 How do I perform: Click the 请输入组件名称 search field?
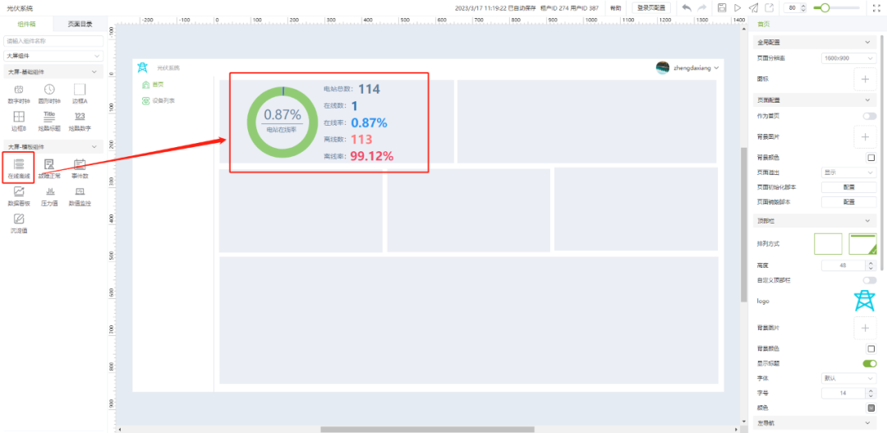coord(53,41)
